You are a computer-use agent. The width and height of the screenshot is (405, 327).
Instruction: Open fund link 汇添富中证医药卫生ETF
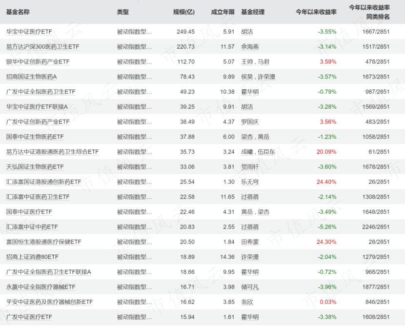38,197
